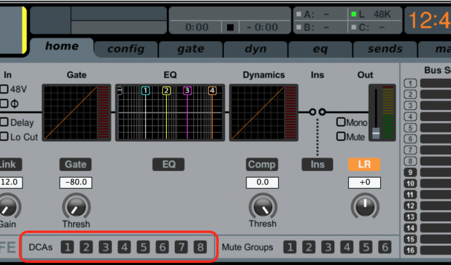Screen dimensions: 451x265
Task: Click the Gain knob
Action: coord(8,207)
